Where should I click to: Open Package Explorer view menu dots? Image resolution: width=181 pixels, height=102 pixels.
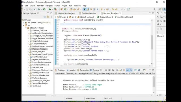(x=52, y=17)
